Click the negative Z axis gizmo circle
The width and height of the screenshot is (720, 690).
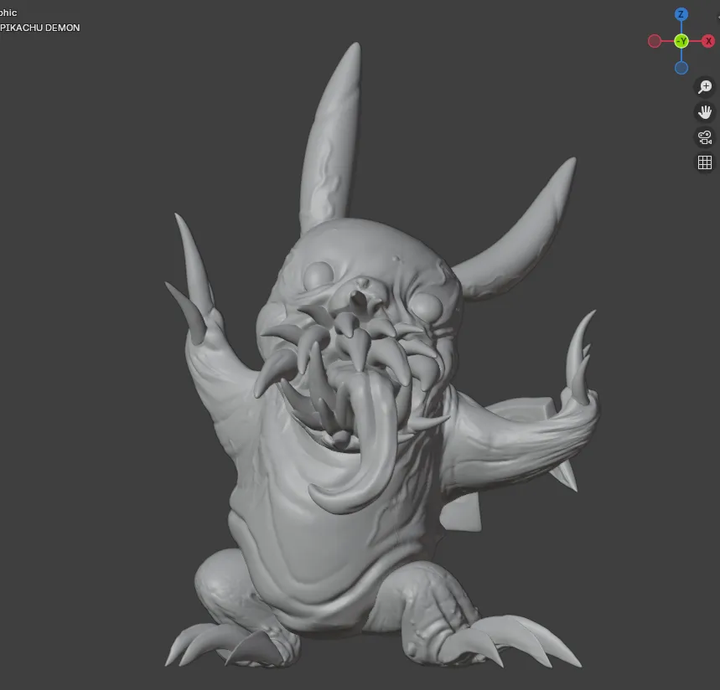681,68
